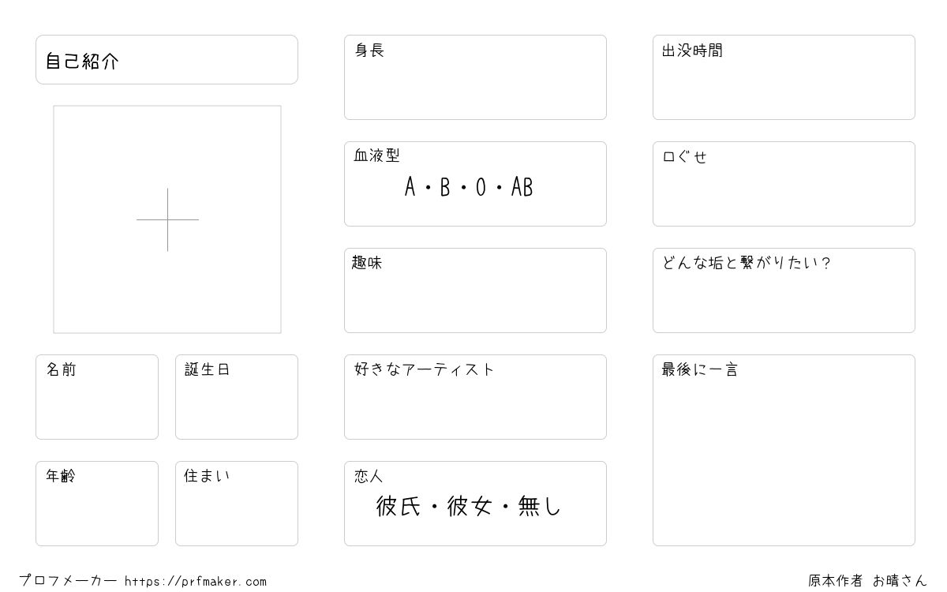Click the 趣味 hobby field
Image resolution: width=947 pixels, height=592 pixels.
pos(475,290)
